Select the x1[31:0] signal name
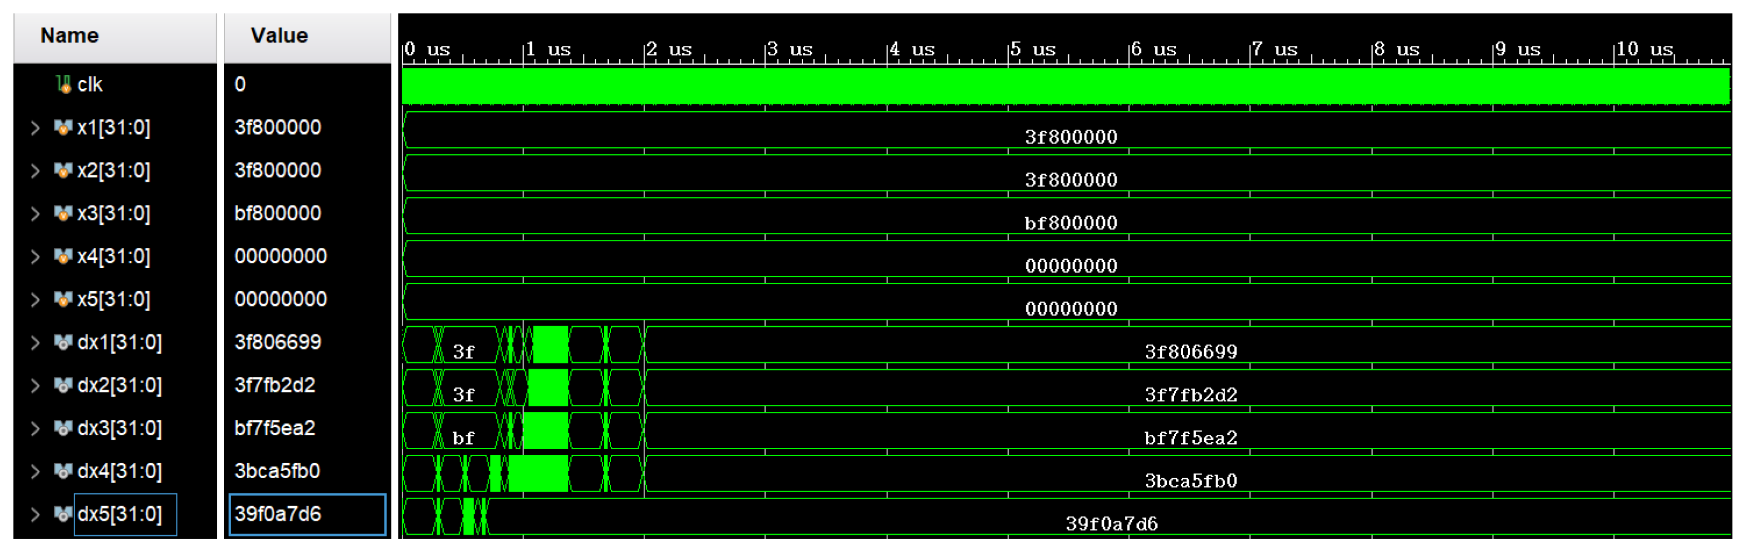This screenshot has width=1747, height=551. pos(113,128)
